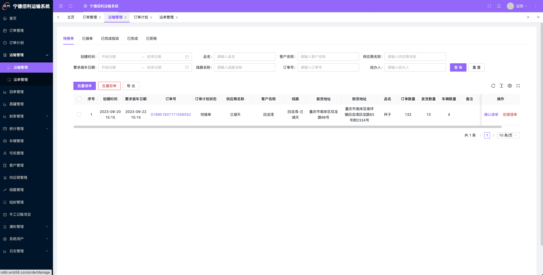This screenshot has width=543, height=275.
Task: Click the 订单号 input field
Action: (x=328, y=68)
